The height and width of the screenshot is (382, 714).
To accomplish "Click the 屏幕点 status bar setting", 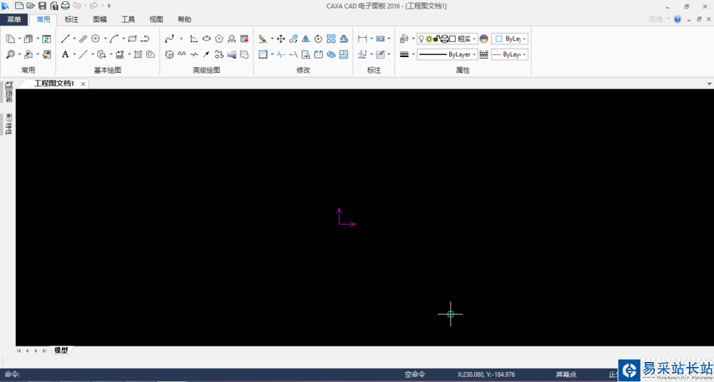I will pyautogui.click(x=566, y=375).
